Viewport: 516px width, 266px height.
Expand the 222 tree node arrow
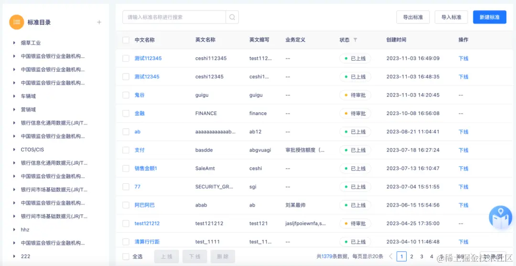[x=14, y=256]
